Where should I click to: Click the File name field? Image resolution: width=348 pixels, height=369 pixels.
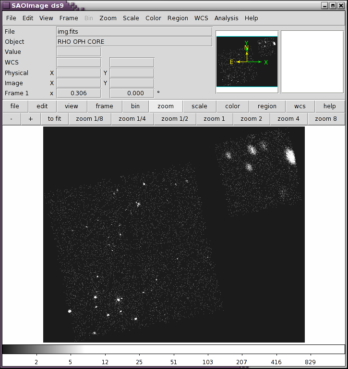tap(134, 32)
